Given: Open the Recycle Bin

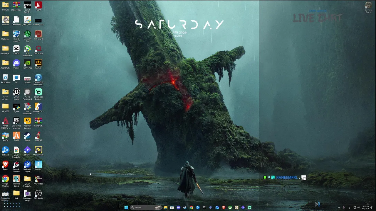Looking at the screenshot, I should (5, 79).
